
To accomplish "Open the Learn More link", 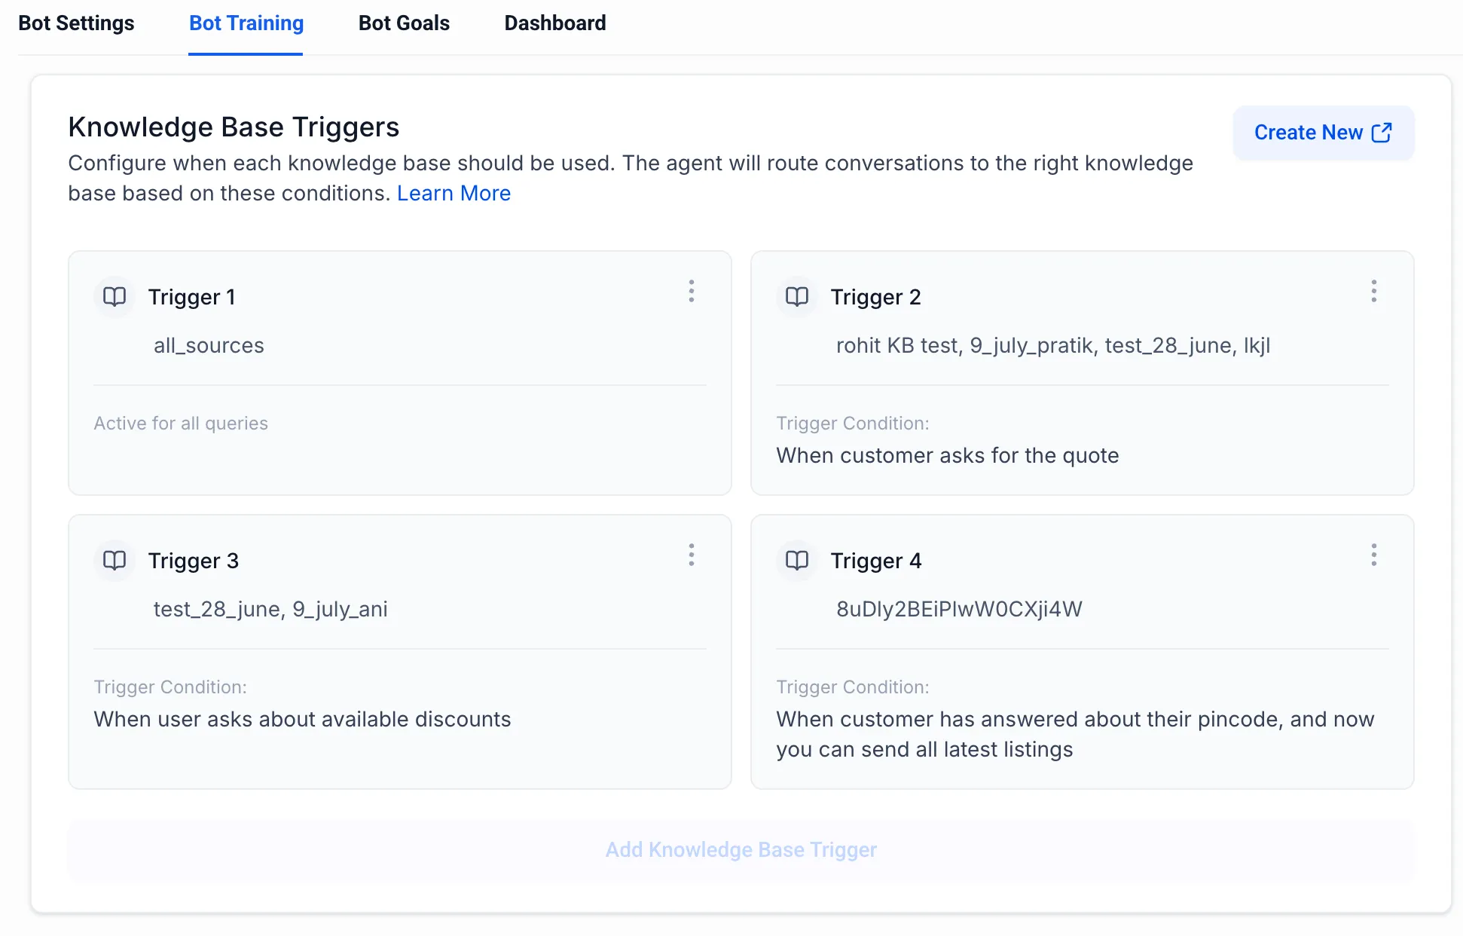I will (454, 193).
